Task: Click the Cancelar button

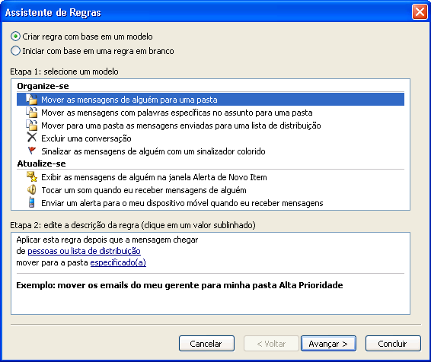Action: tap(206, 343)
